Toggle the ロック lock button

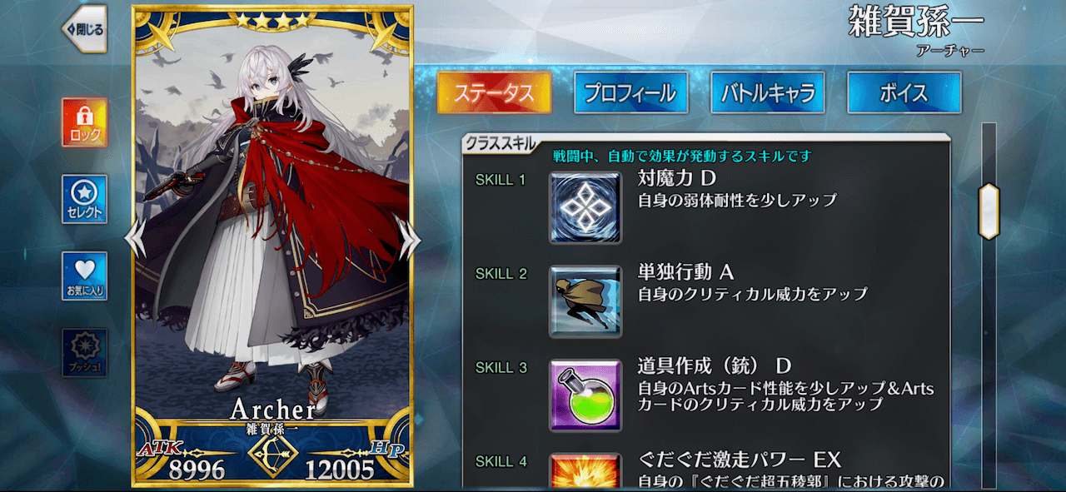[84, 122]
